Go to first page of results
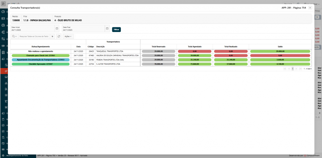 (285, 69)
